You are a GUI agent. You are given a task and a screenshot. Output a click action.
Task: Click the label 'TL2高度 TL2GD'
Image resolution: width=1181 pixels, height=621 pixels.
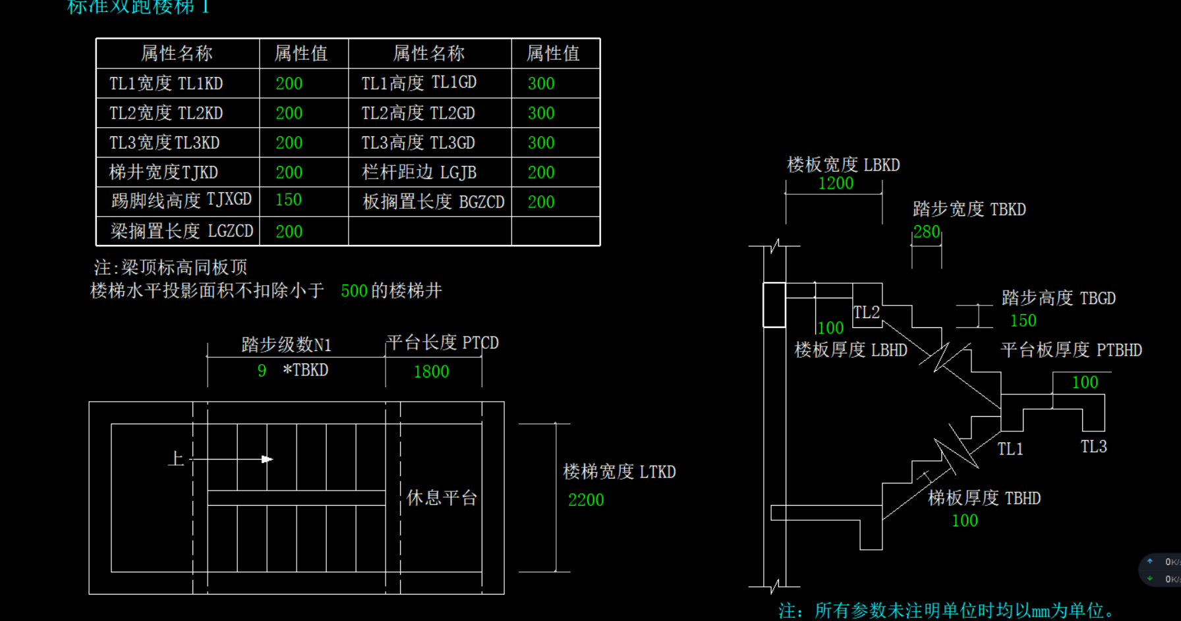coord(418,113)
